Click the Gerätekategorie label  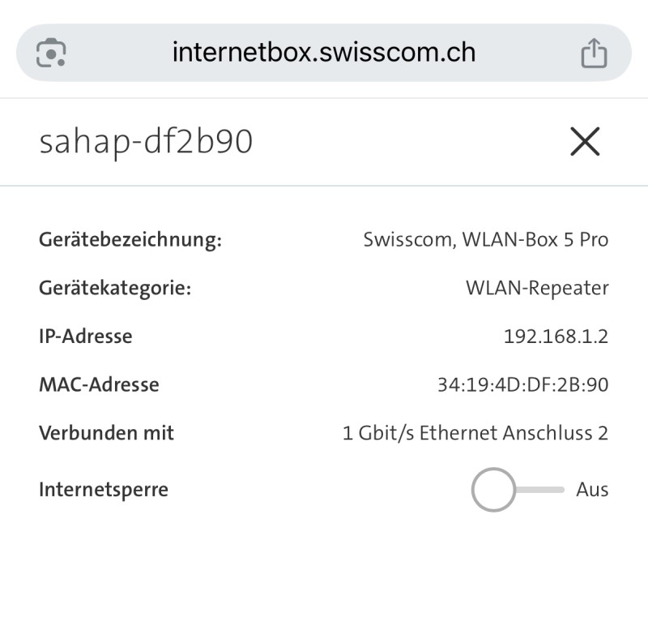pos(115,288)
